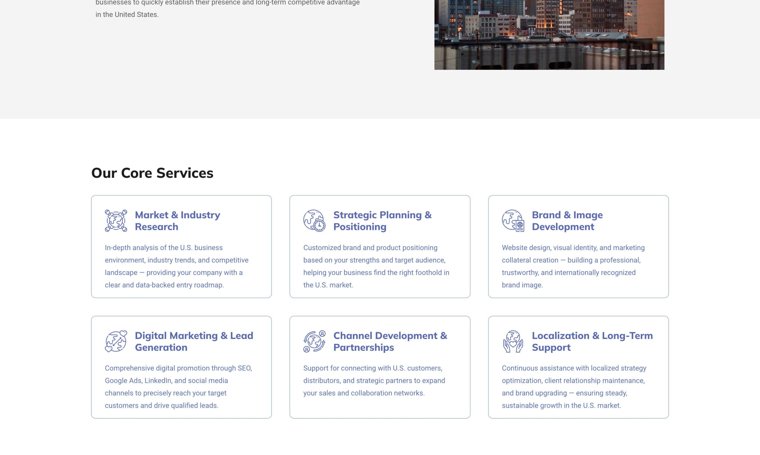760x455 pixels.
Task: Click the Brand & Image Development passport icon
Action: (513, 220)
